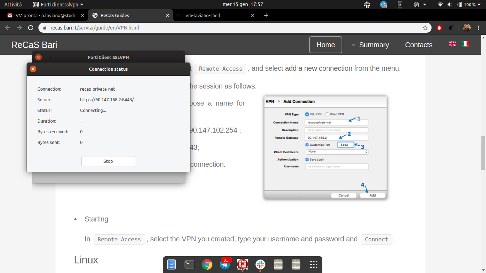Show all applications grid

[313, 264]
